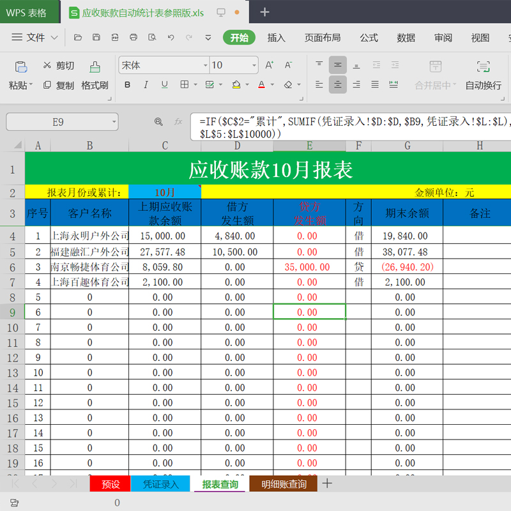Click the fill color bucket icon

[x=236, y=85]
